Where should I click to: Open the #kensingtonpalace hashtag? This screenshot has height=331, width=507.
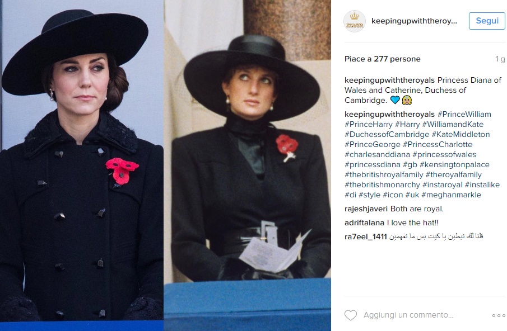454,164
